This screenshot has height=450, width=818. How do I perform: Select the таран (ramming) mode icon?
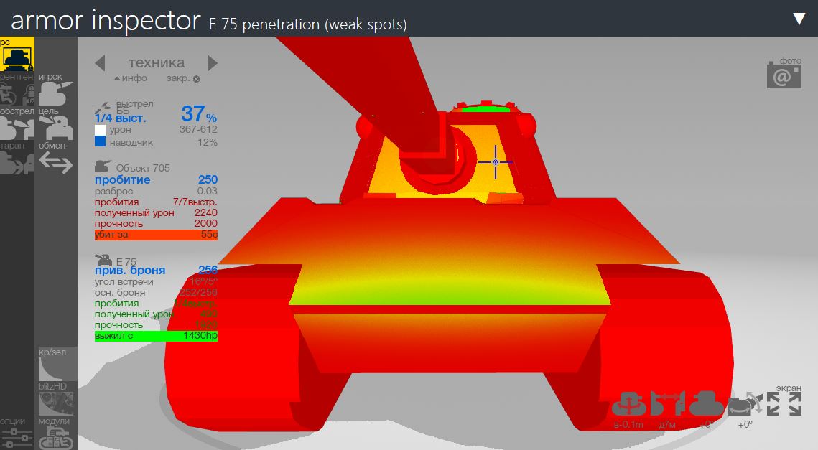point(17,163)
